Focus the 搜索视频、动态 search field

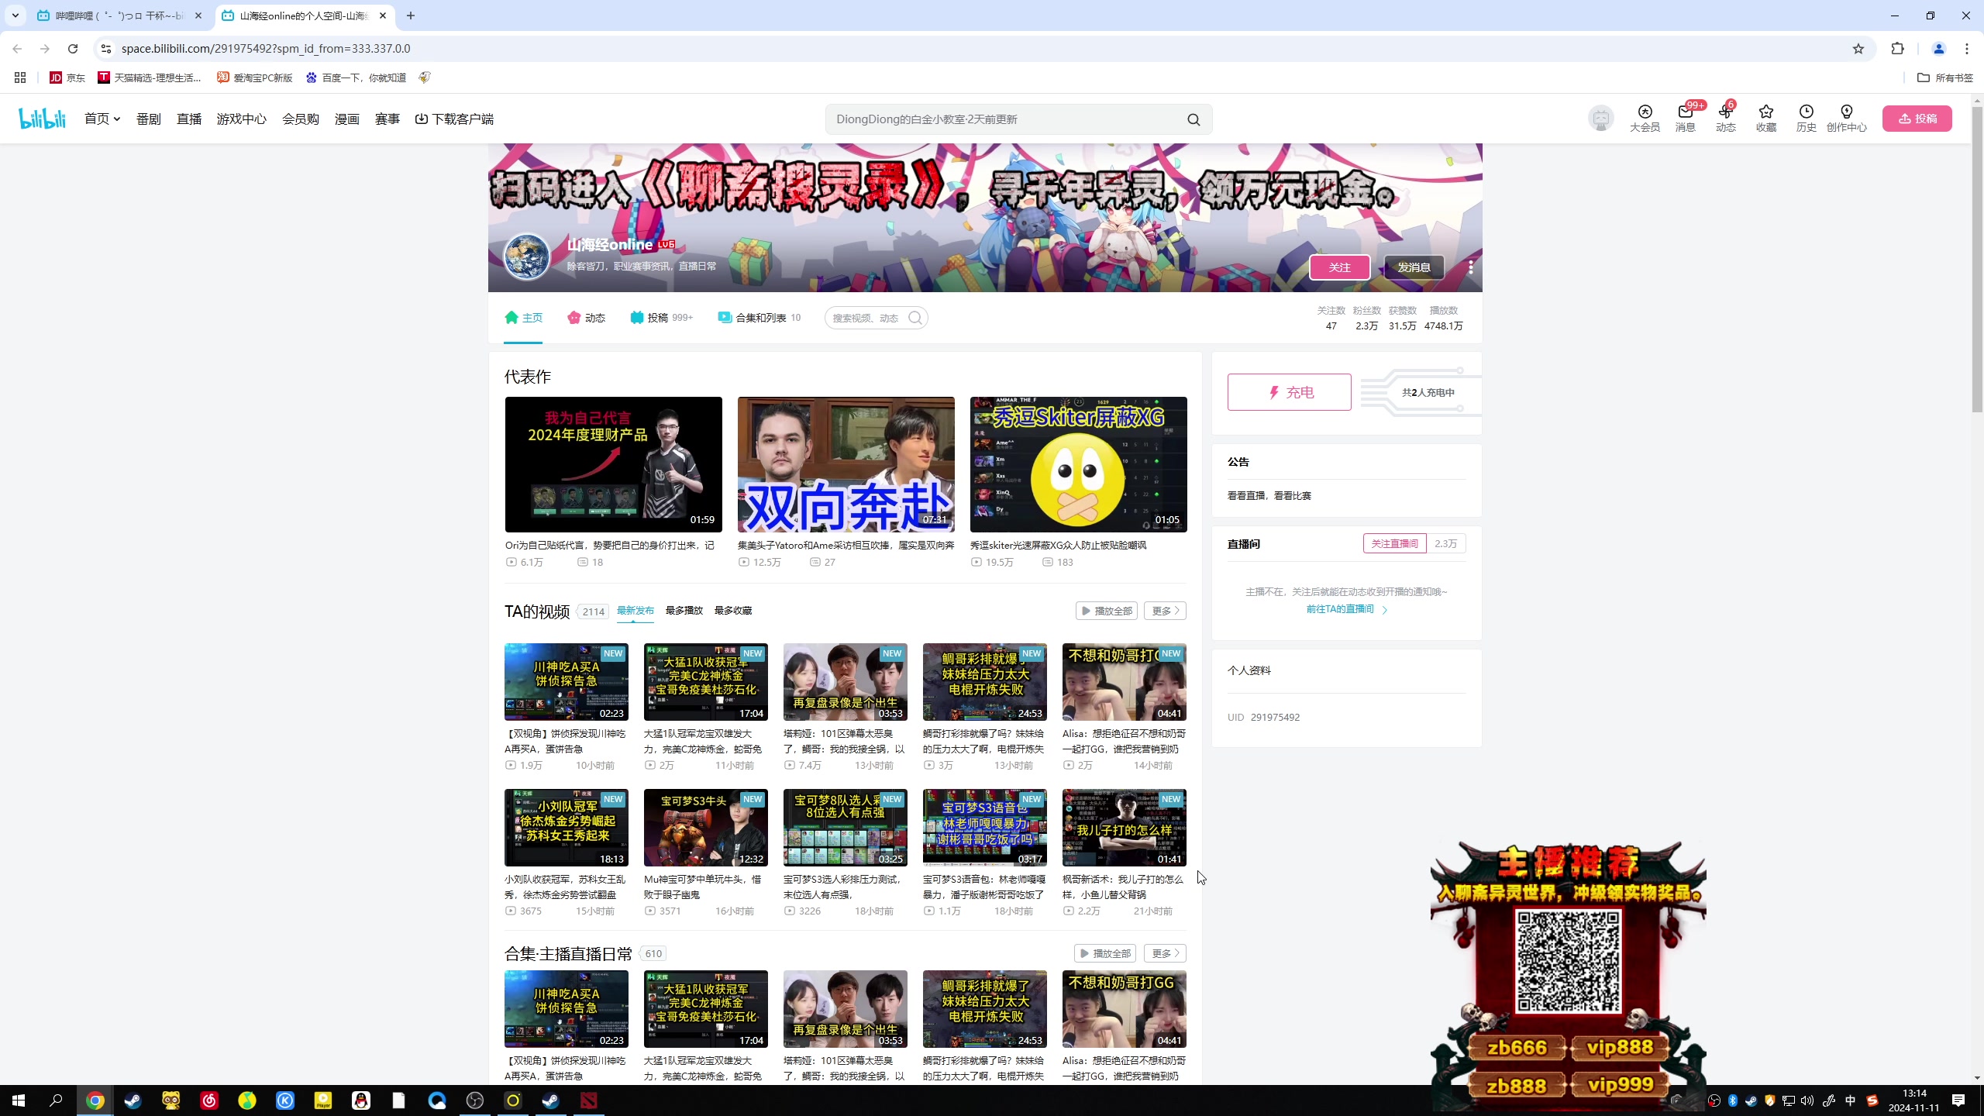click(876, 318)
